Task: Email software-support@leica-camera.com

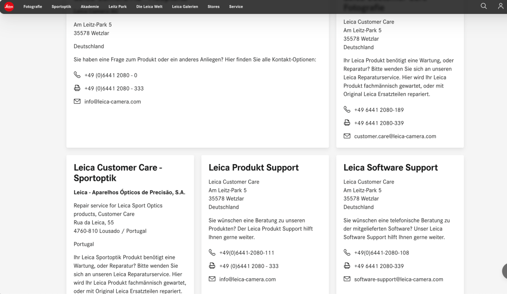Action: (398, 279)
